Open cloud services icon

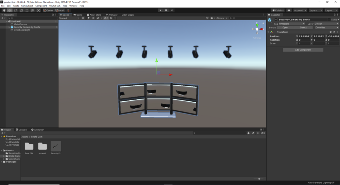pos(289,10)
